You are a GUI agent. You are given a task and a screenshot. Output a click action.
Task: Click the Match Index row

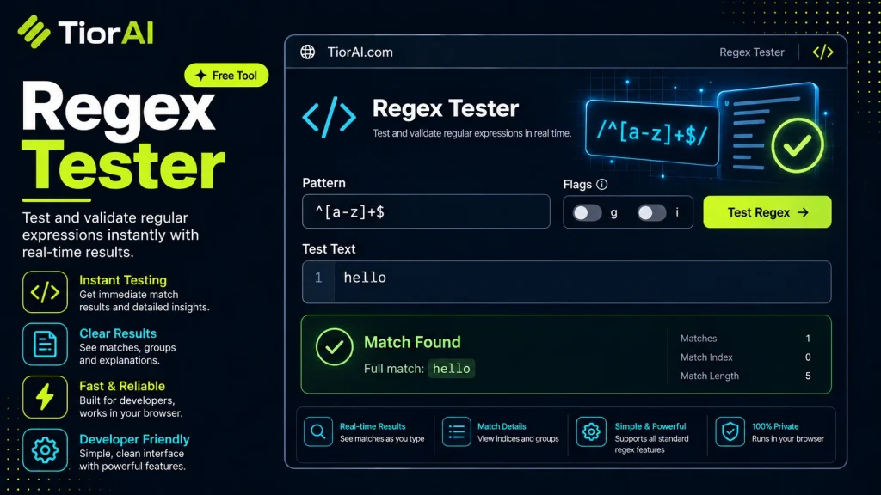pyautogui.click(x=746, y=357)
